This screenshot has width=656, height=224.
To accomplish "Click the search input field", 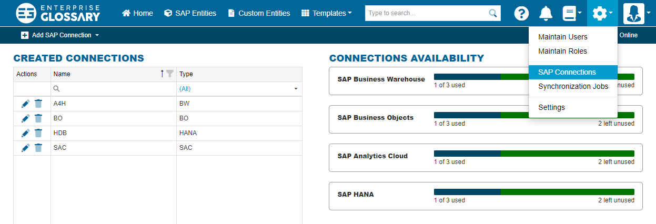I will coord(426,13).
